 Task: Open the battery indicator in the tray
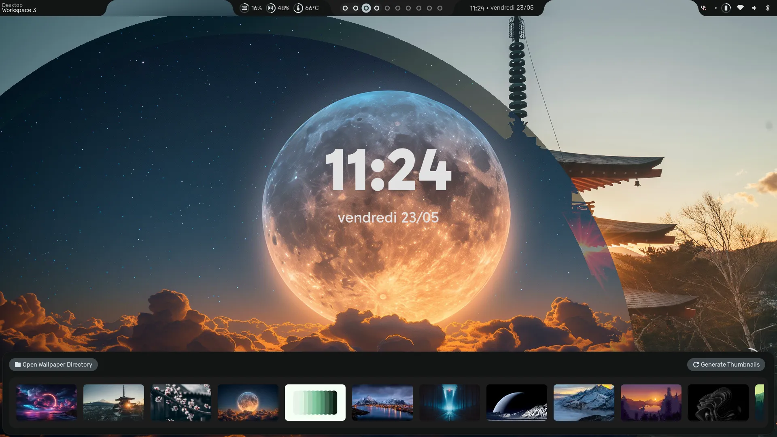pos(726,8)
